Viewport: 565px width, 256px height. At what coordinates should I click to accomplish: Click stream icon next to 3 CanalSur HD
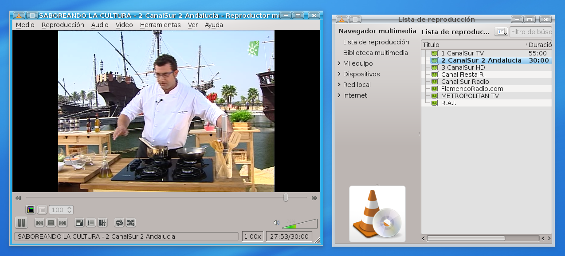pos(435,67)
